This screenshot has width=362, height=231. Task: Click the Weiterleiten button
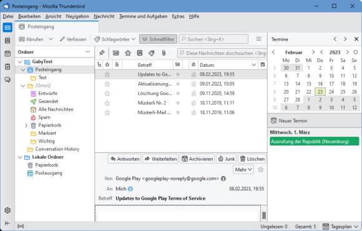coord(160,159)
